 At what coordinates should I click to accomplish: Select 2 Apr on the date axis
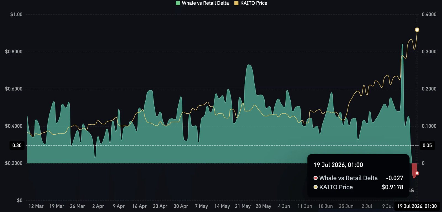tap(98, 206)
